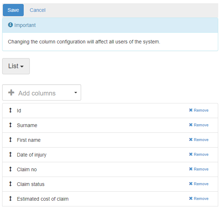Remove the Surname column
Image resolution: width=220 pixels, height=210 pixels.
click(x=198, y=125)
